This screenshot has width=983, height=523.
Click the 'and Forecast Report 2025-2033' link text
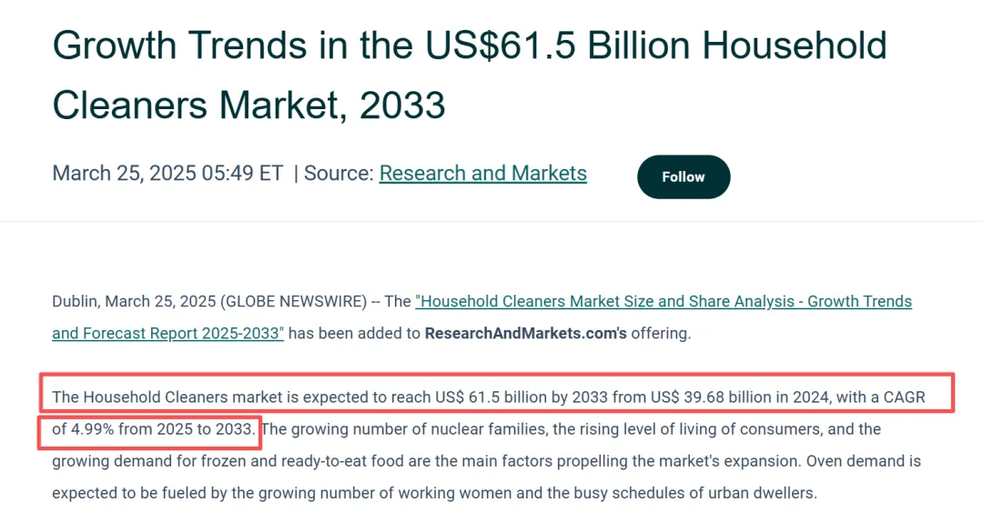coord(168,333)
